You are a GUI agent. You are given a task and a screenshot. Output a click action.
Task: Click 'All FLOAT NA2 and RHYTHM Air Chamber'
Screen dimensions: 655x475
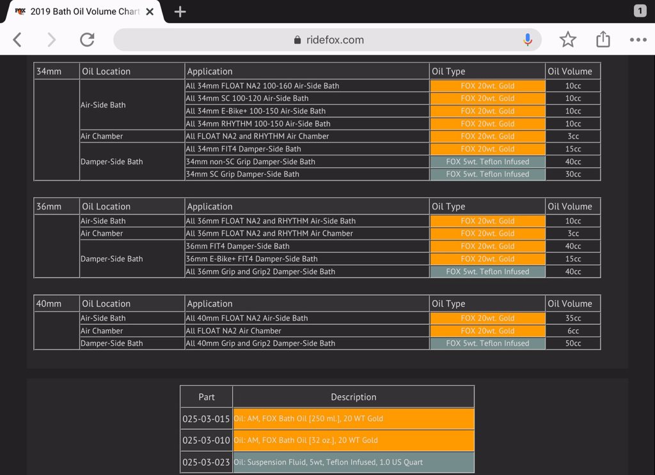click(x=257, y=137)
